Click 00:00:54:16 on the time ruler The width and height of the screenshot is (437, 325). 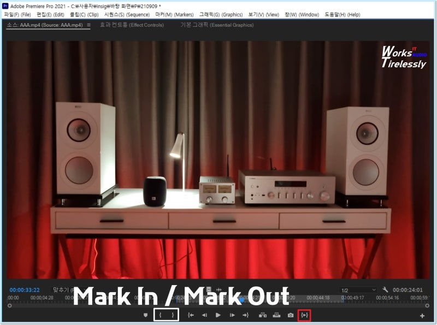tap(387, 298)
